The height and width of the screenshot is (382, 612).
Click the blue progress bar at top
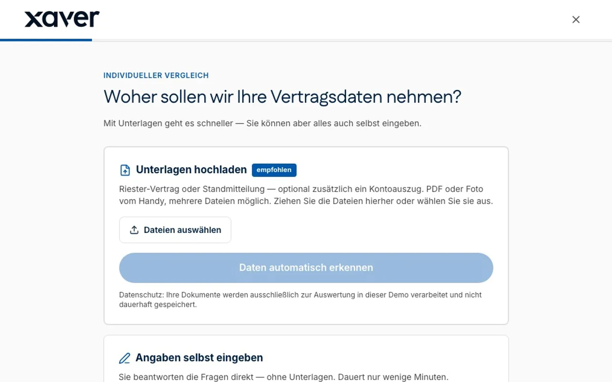tap(46, 40)
